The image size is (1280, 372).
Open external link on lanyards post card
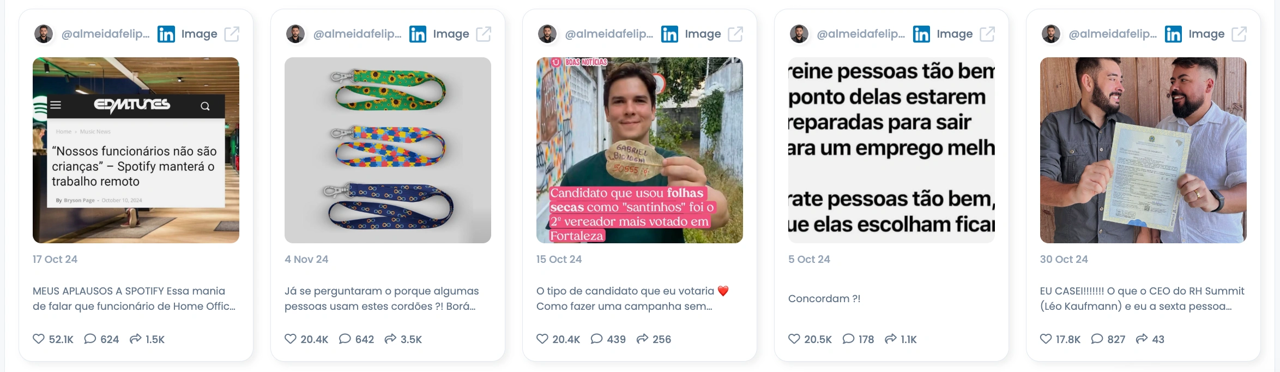[484, 34]
